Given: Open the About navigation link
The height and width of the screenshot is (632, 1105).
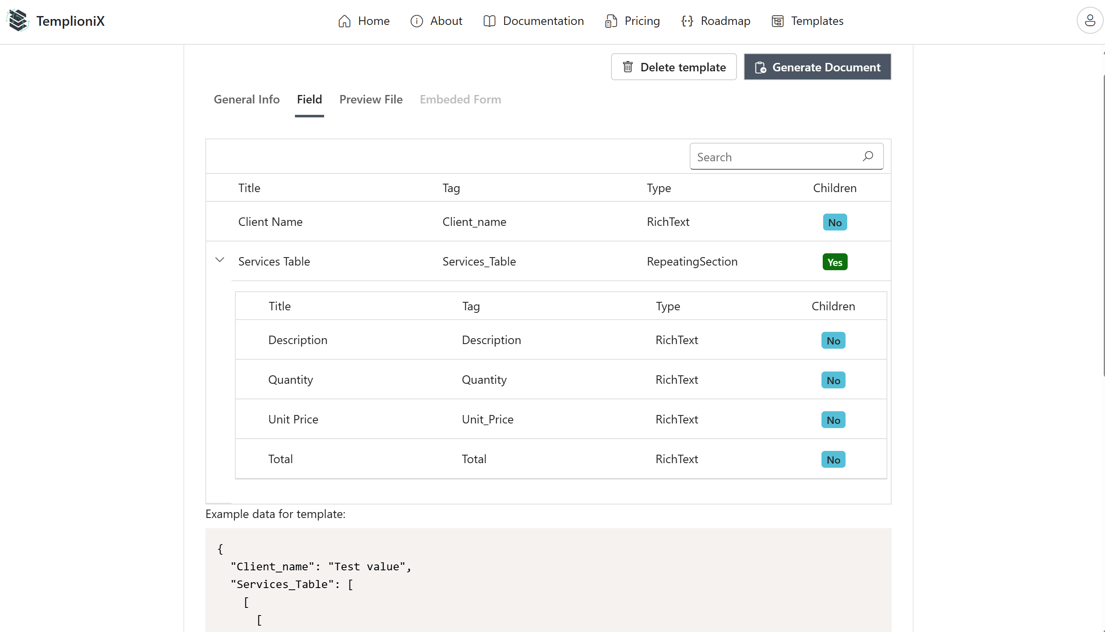Looking at the screenshot, I should click(x=436, y=21).
